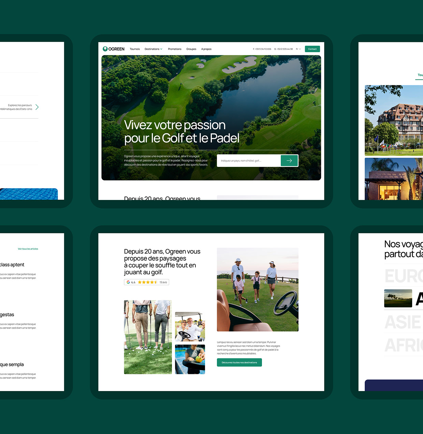
Task: Click the arrow beside "Explorez les parcours emblématiques des Etats-Unis"
Action: point(37,107)
